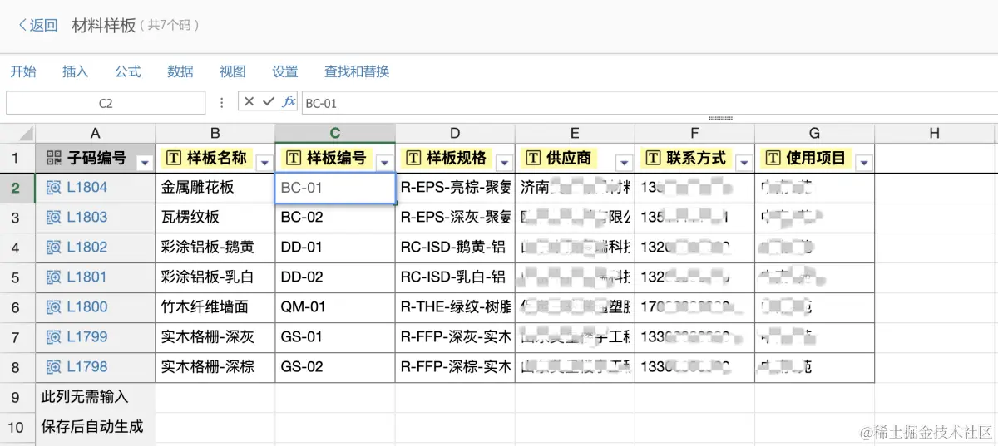Screen dimensions: 998x446
Task: Click the code icon next to L1801
Action: (x=54, y=277)
